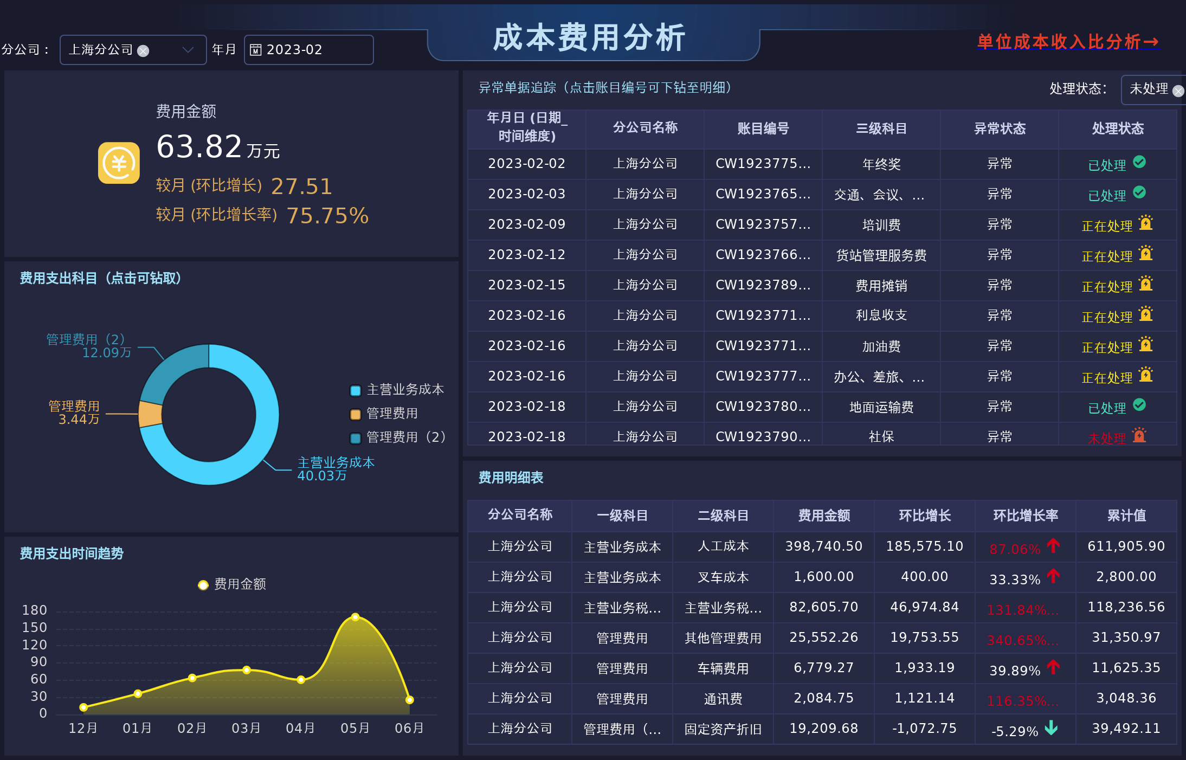The width and height of the screenshot is (1186, 760).
Task: Open account number CW1923766... for 货站管理服务费
Action: click(763, 255)
